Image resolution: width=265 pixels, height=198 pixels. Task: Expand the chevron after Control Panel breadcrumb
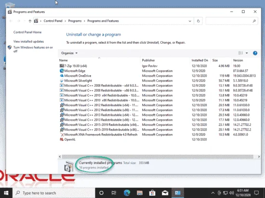click(66, 21)
